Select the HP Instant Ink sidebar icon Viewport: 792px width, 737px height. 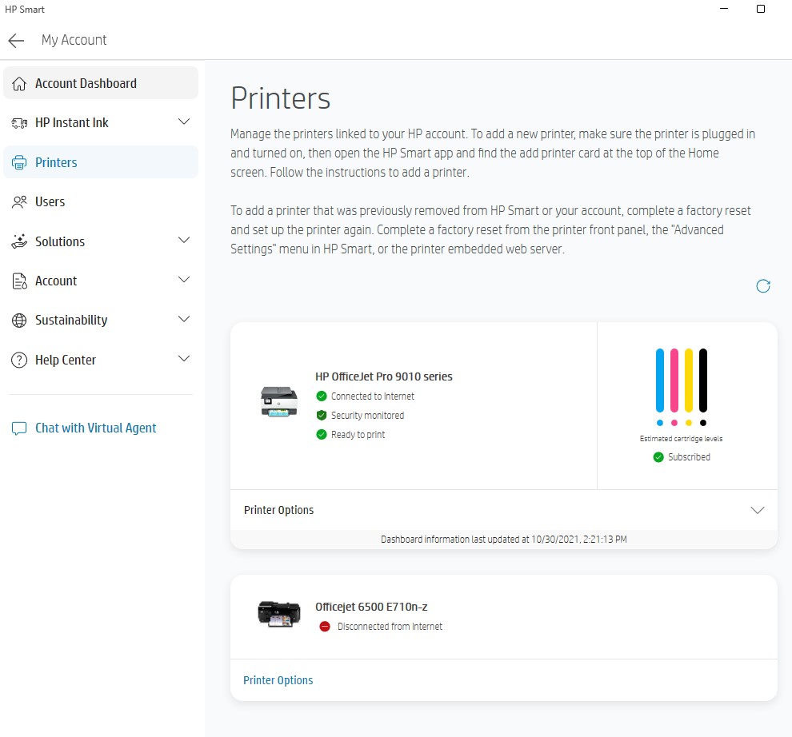[18, 122]
